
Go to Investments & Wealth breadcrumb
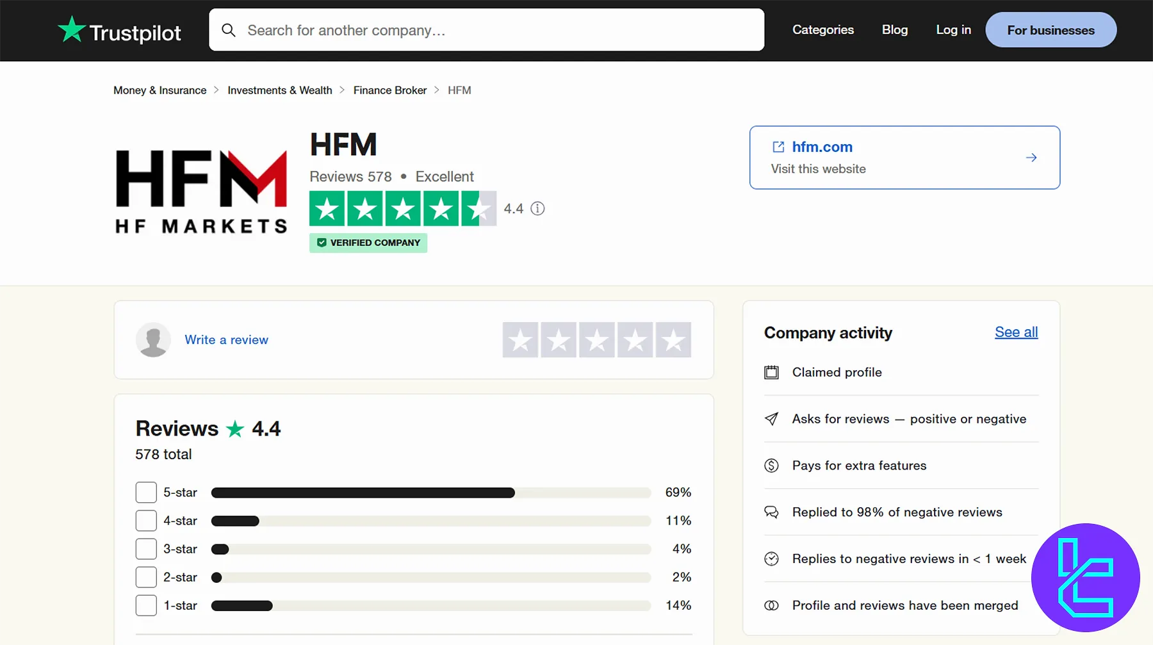(x=280, y=90)
